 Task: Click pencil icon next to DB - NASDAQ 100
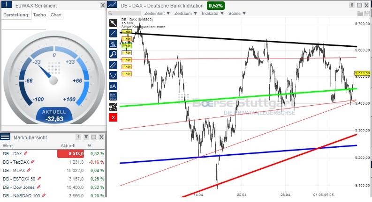(x=44, y=195)
